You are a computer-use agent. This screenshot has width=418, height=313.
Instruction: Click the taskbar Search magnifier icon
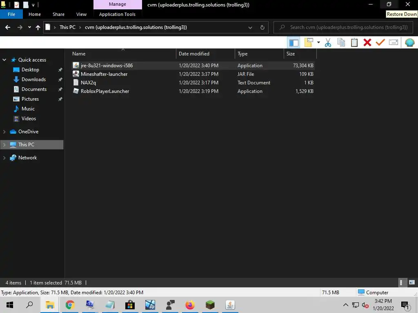pos(29,305)
